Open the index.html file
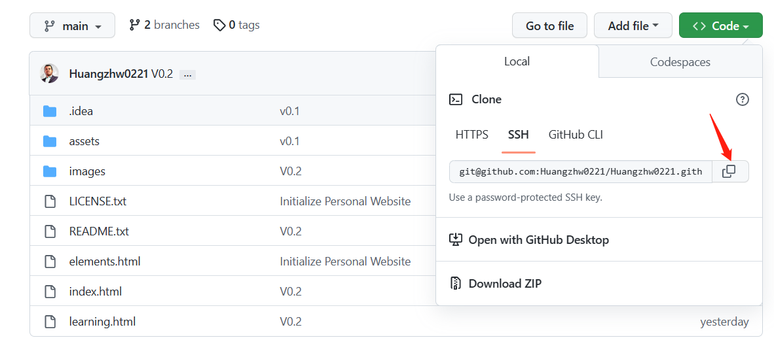Image resolution: width=774 pixels, height=340 pixels. (x=95, y=291)
